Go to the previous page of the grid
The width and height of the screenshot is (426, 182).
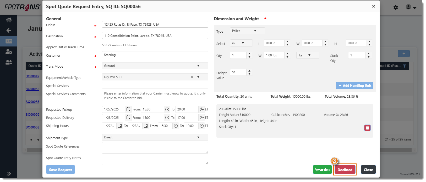point(38,140)
